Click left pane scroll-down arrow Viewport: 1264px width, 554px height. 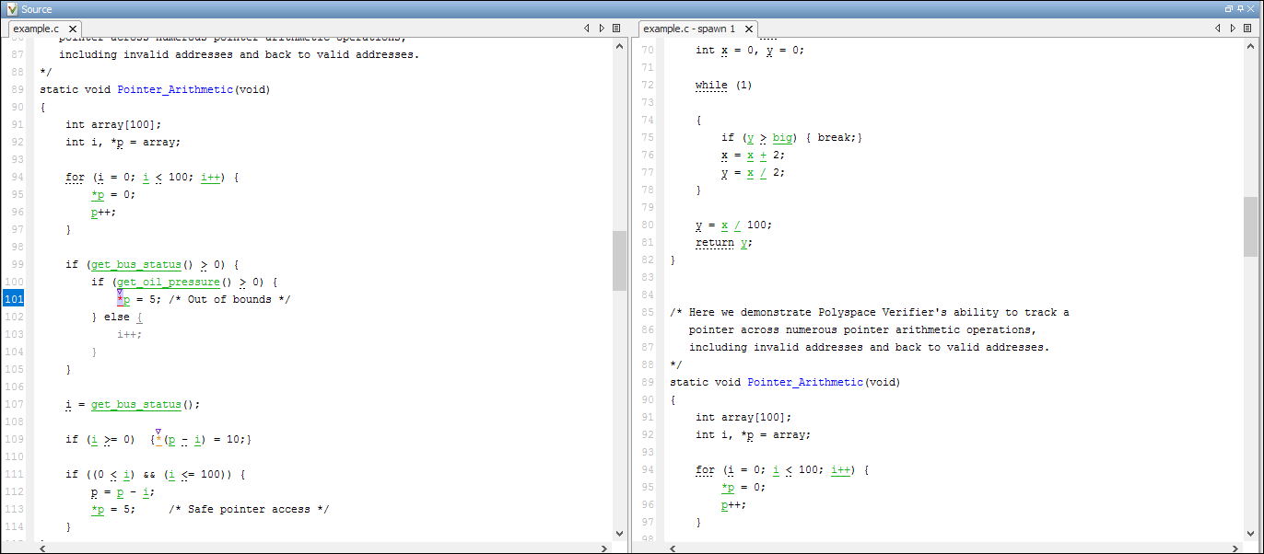click(619, 534)
